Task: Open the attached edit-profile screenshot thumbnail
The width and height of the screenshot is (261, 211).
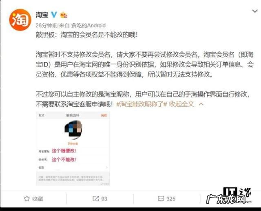Action: pyautogui.click(x=73, y=149)
